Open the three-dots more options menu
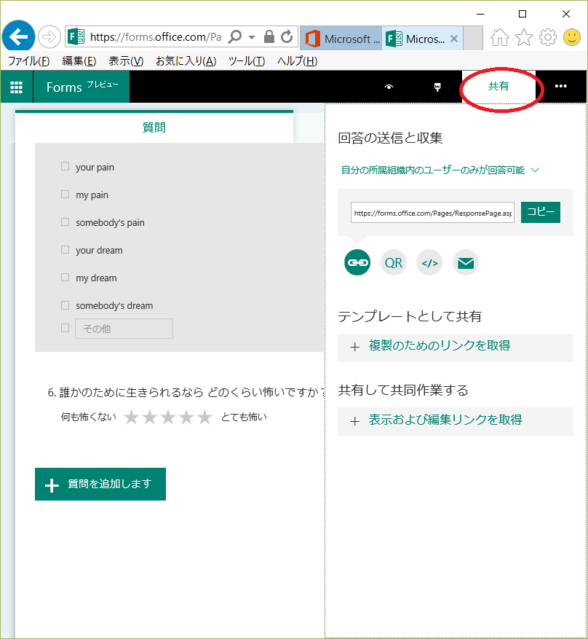The width and height of the screenshot is (588, 639). click(560, 87)
